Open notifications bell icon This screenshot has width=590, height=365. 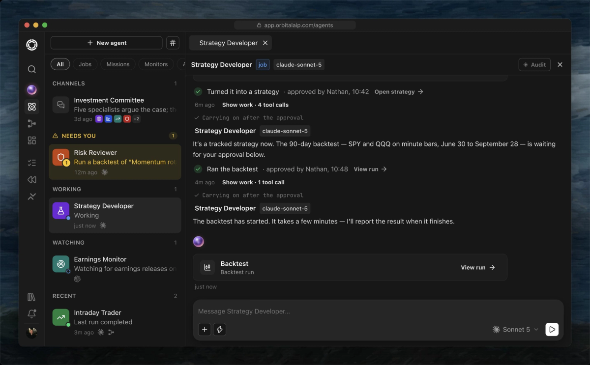(31, 314)
